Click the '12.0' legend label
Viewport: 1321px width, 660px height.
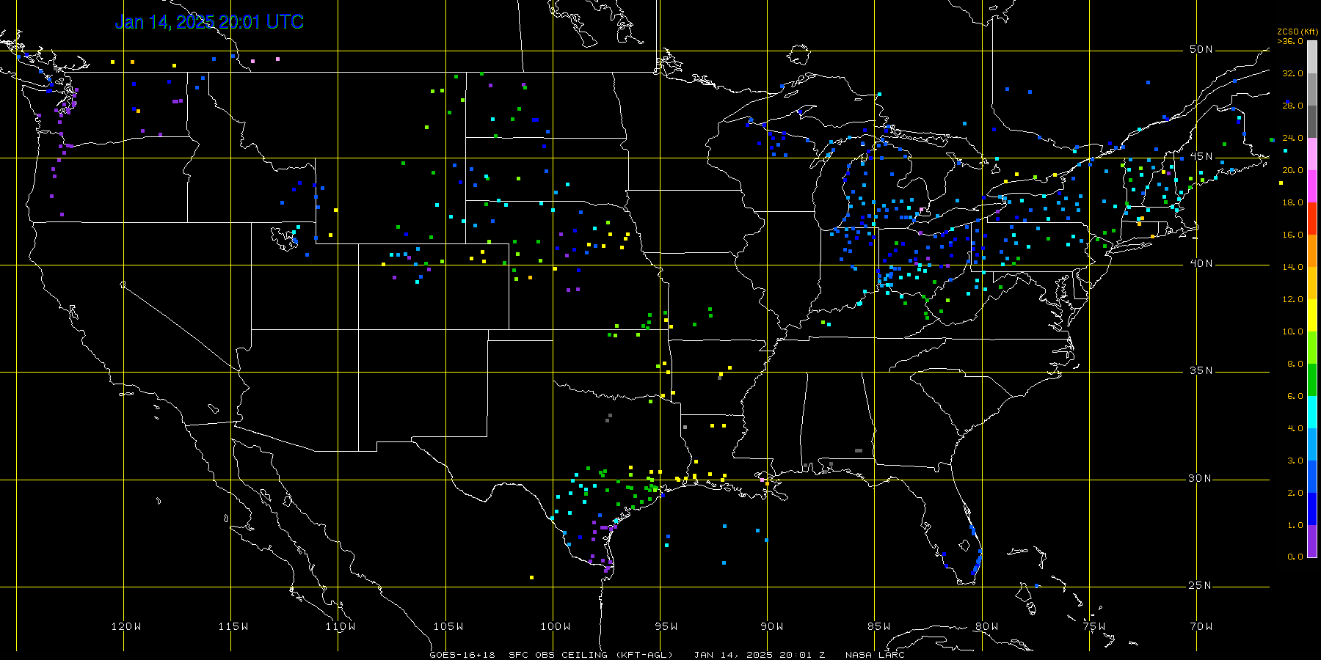(1292, 299)
